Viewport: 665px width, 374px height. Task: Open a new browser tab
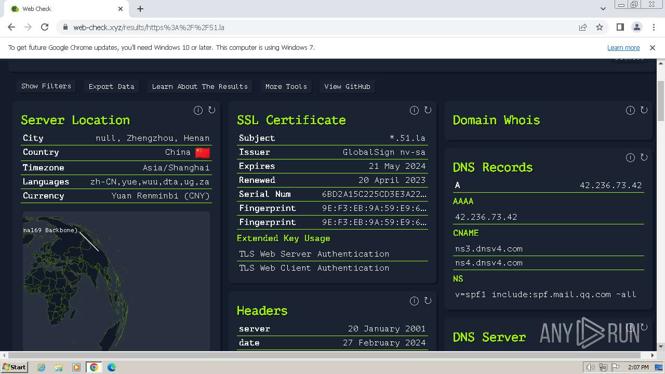140,9
